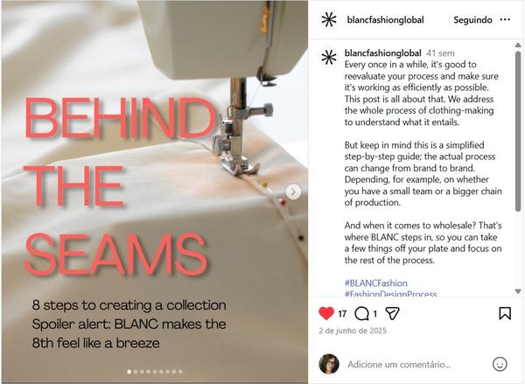
Task: Share post using paper plane icon
Action: (392, 314)
